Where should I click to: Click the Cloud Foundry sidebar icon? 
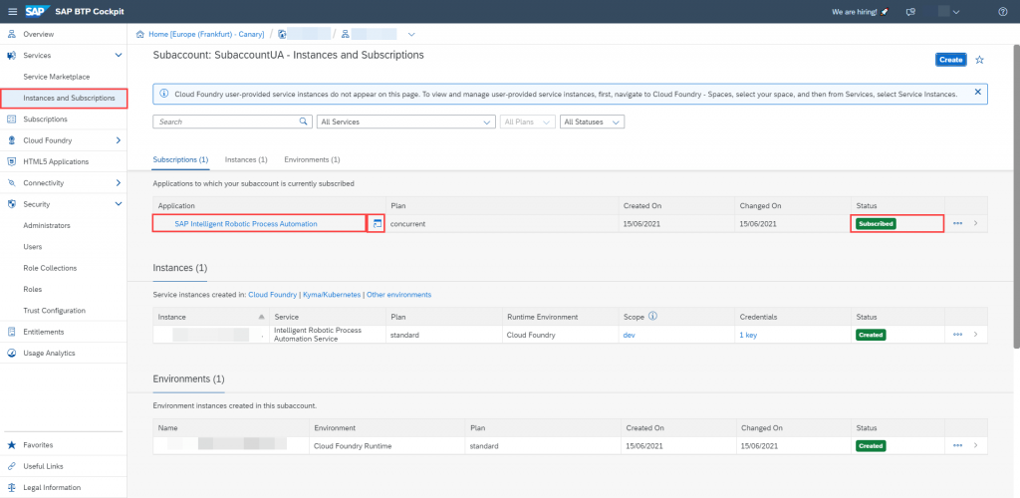[x=11, y=140]
